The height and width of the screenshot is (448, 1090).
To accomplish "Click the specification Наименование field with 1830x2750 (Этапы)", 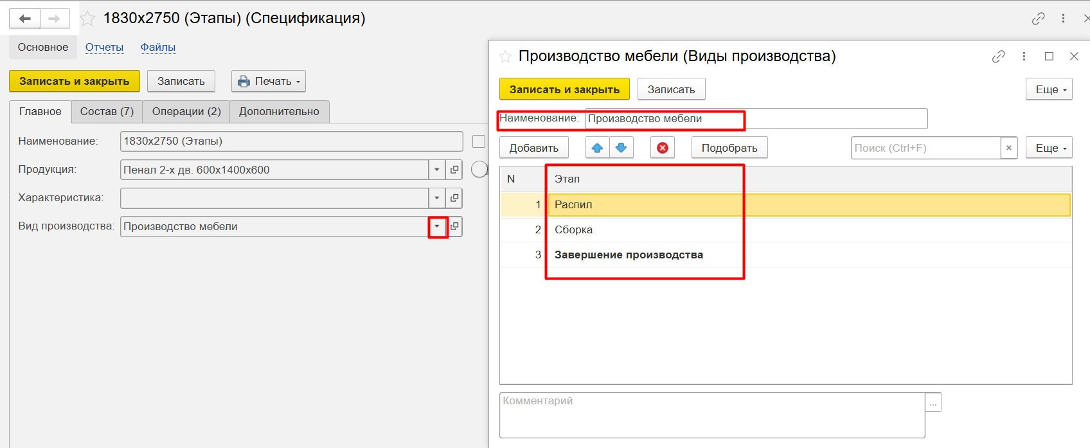I will (x=292, y=141).
